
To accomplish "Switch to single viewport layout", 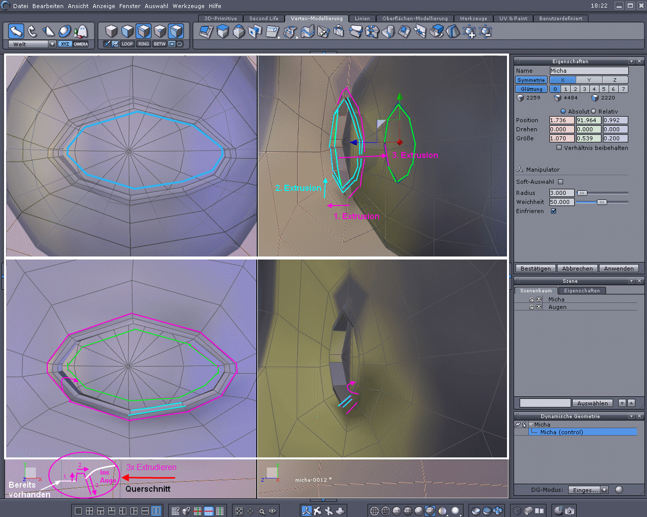I will [78, 511].
